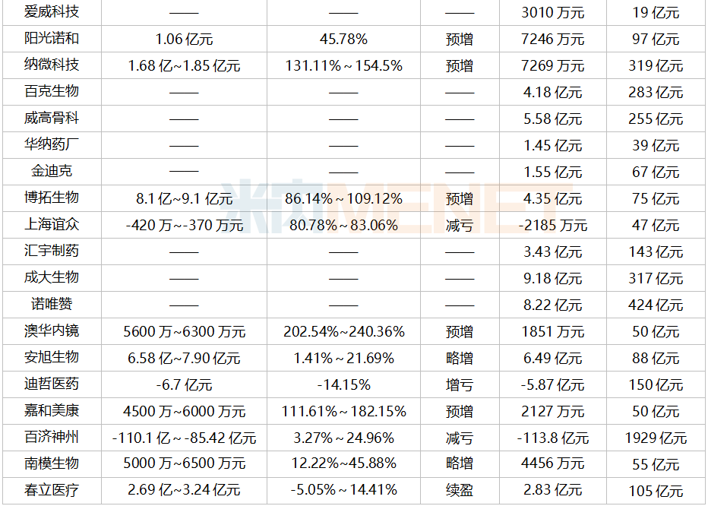
Task: Click the 阳光诺和 company name cell
Action: (x=52, y=39)
